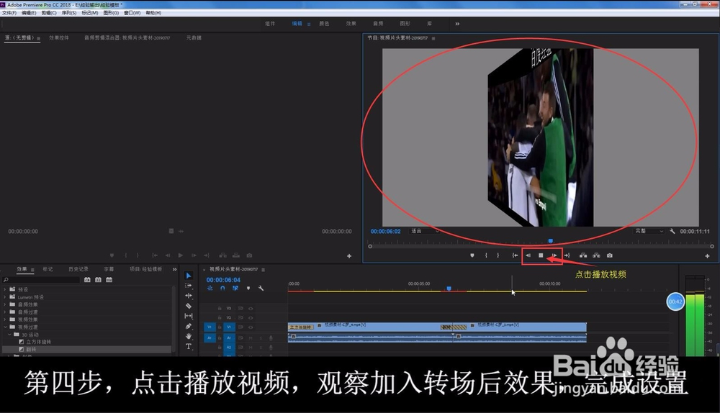Expand the 视频效果 folder
Viewport: 720px width, 413px height.
5,319
